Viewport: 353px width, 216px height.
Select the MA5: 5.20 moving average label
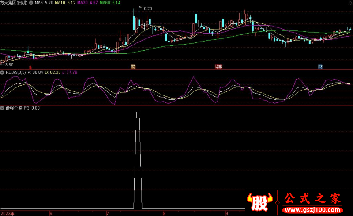tap(44, 3)
